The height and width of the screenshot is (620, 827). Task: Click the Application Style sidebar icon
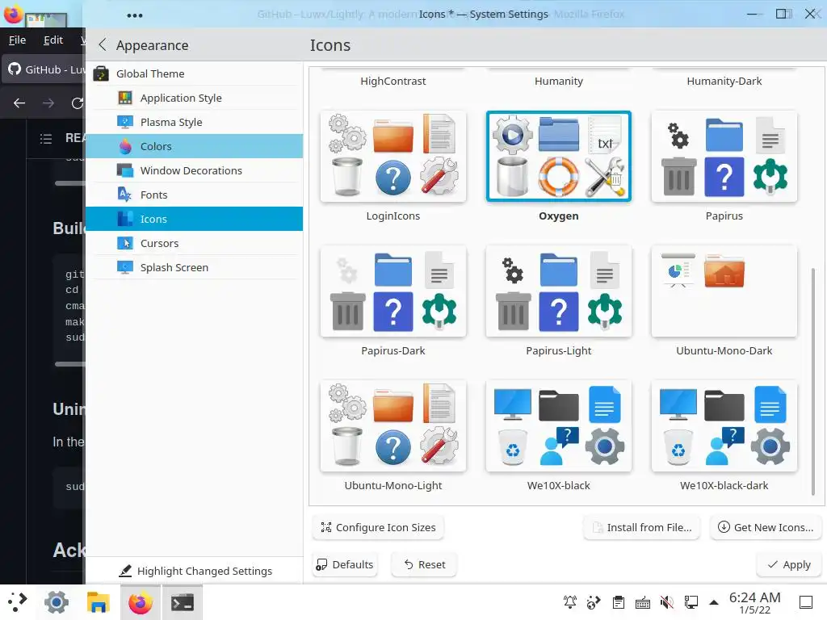pyautogui.click(x=125, y=98)
